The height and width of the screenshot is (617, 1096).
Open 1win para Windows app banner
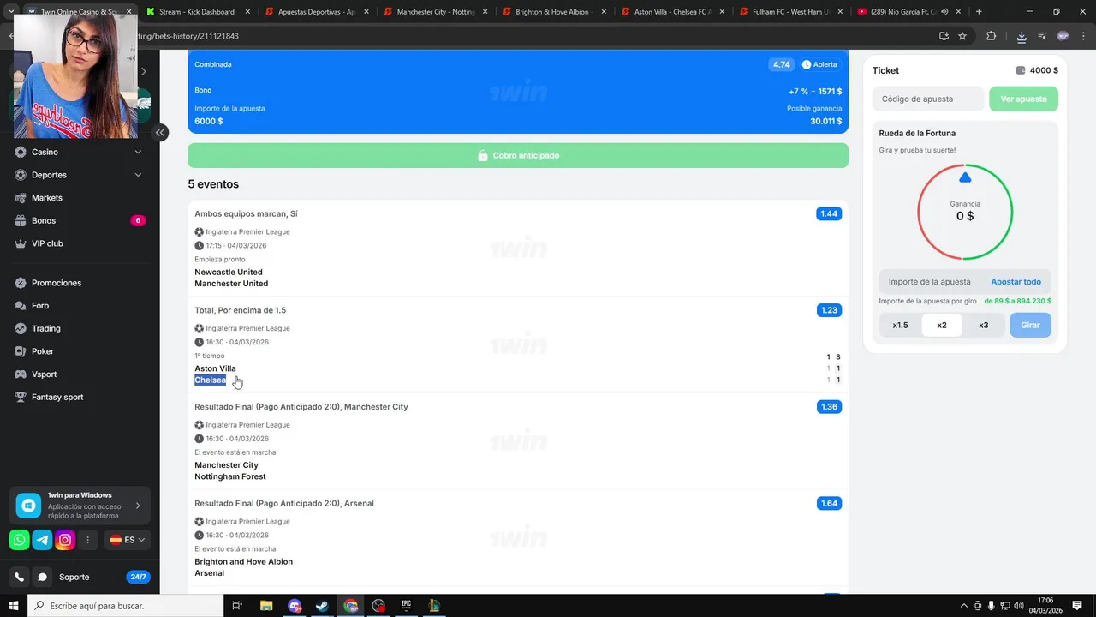click(x=80, y=506)
